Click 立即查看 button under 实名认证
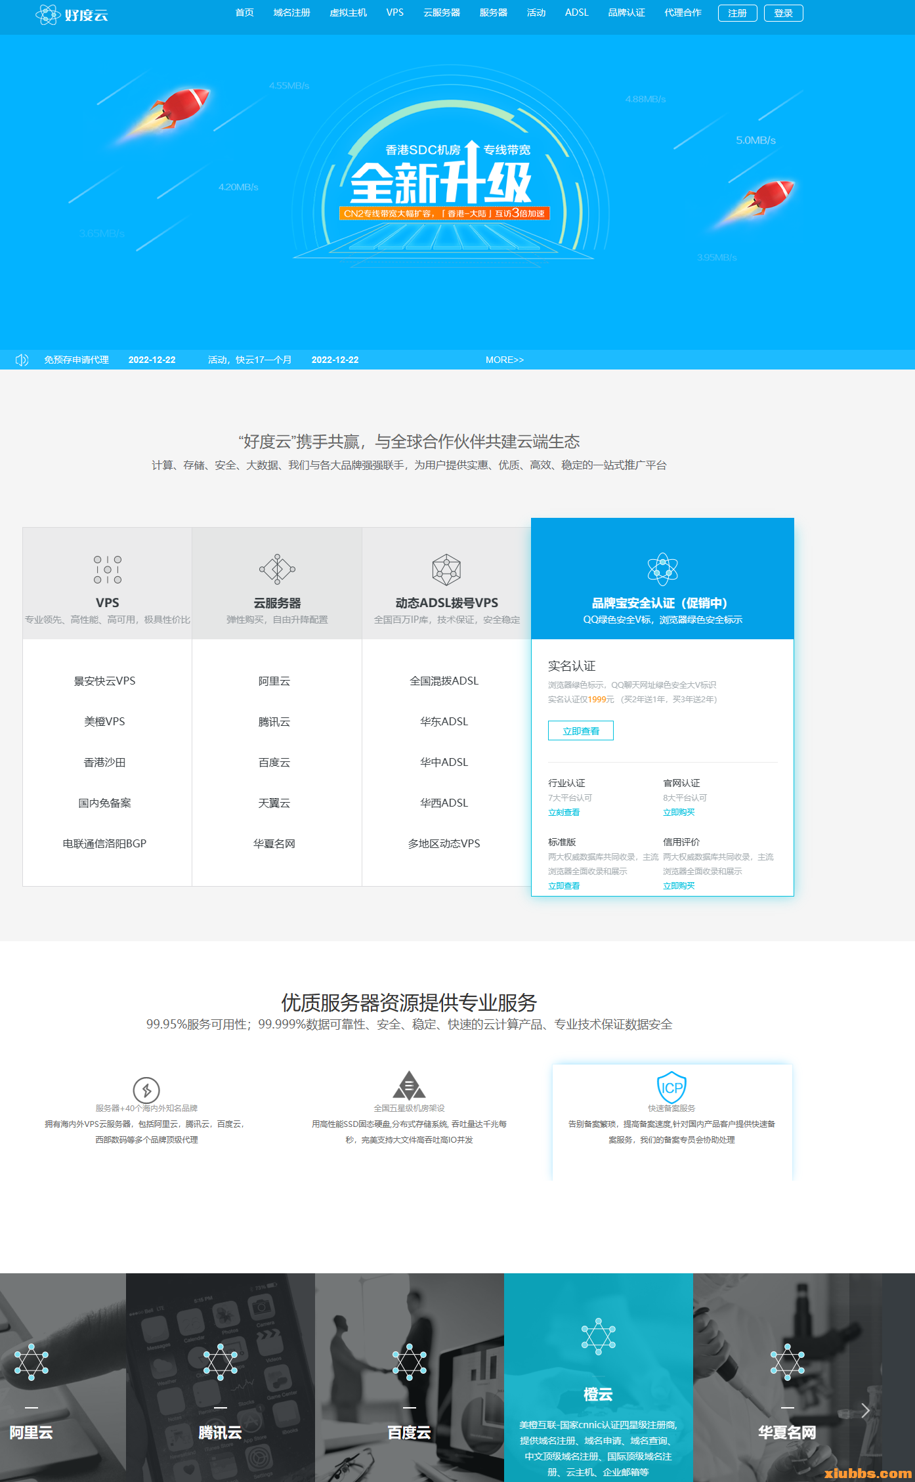915x1482 pixels. 580,730
